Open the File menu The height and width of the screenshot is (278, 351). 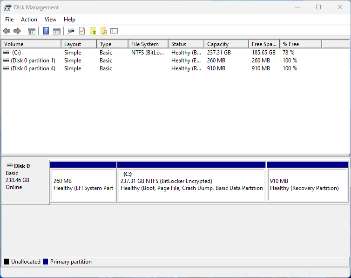9,20
